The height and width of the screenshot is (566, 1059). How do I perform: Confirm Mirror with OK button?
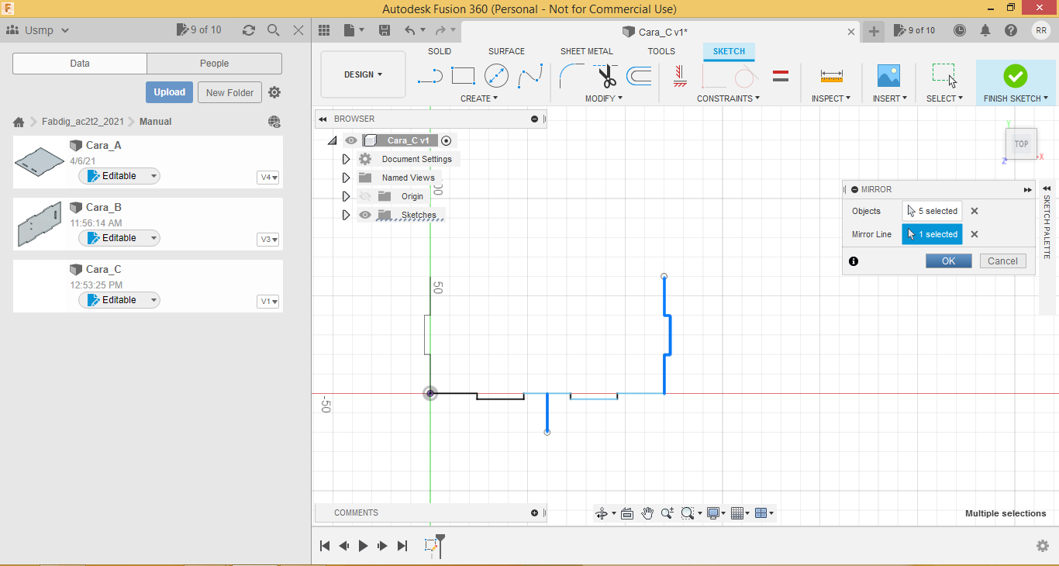948,261
